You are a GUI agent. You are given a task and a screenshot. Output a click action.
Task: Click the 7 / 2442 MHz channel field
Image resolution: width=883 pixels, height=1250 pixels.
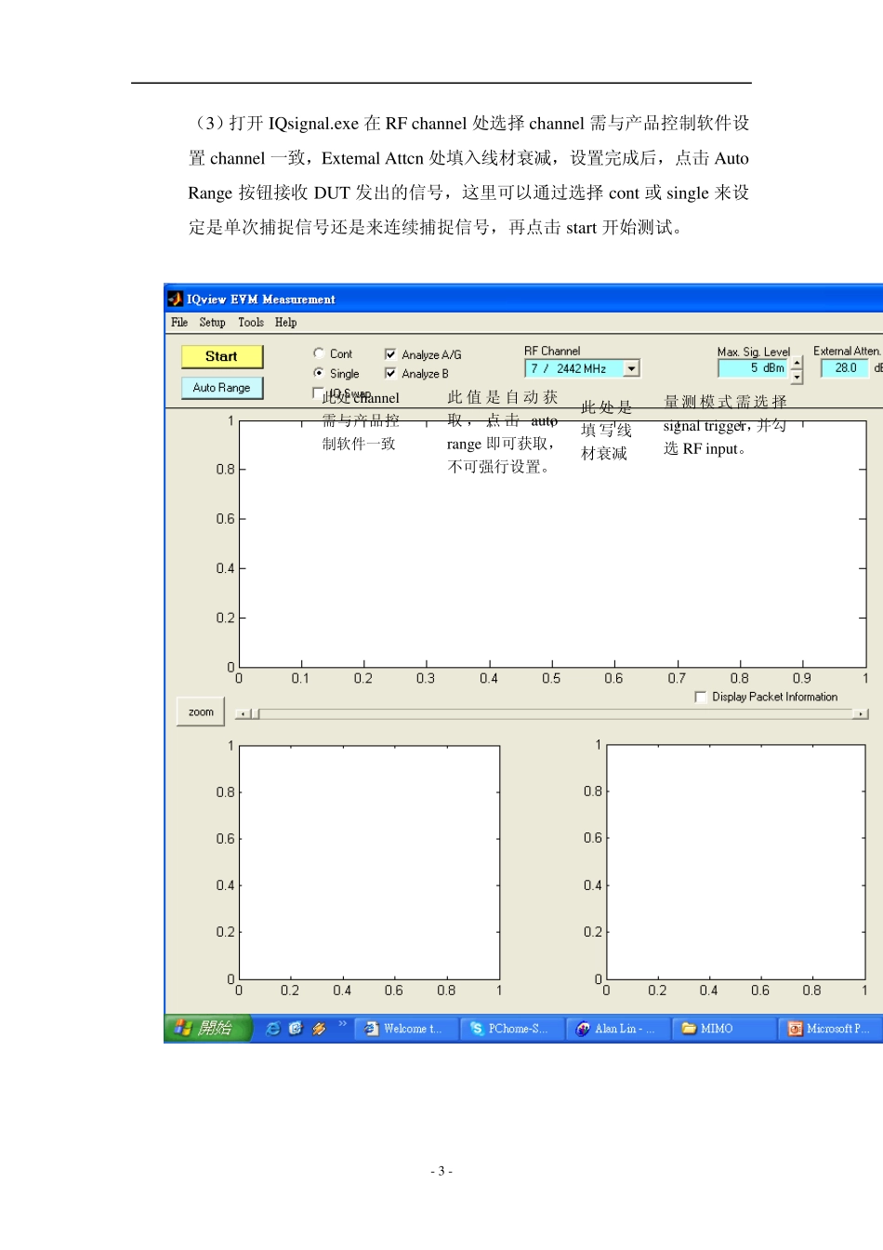pyautogui.click(x=574, y=368)
